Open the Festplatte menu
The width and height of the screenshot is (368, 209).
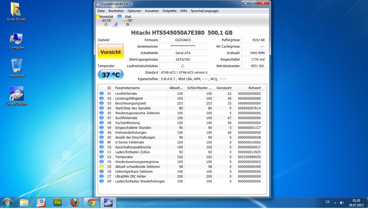[x=169, y=11]
